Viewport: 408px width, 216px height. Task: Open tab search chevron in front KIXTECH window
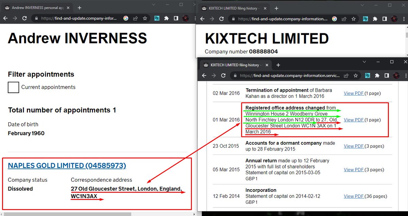364,62
